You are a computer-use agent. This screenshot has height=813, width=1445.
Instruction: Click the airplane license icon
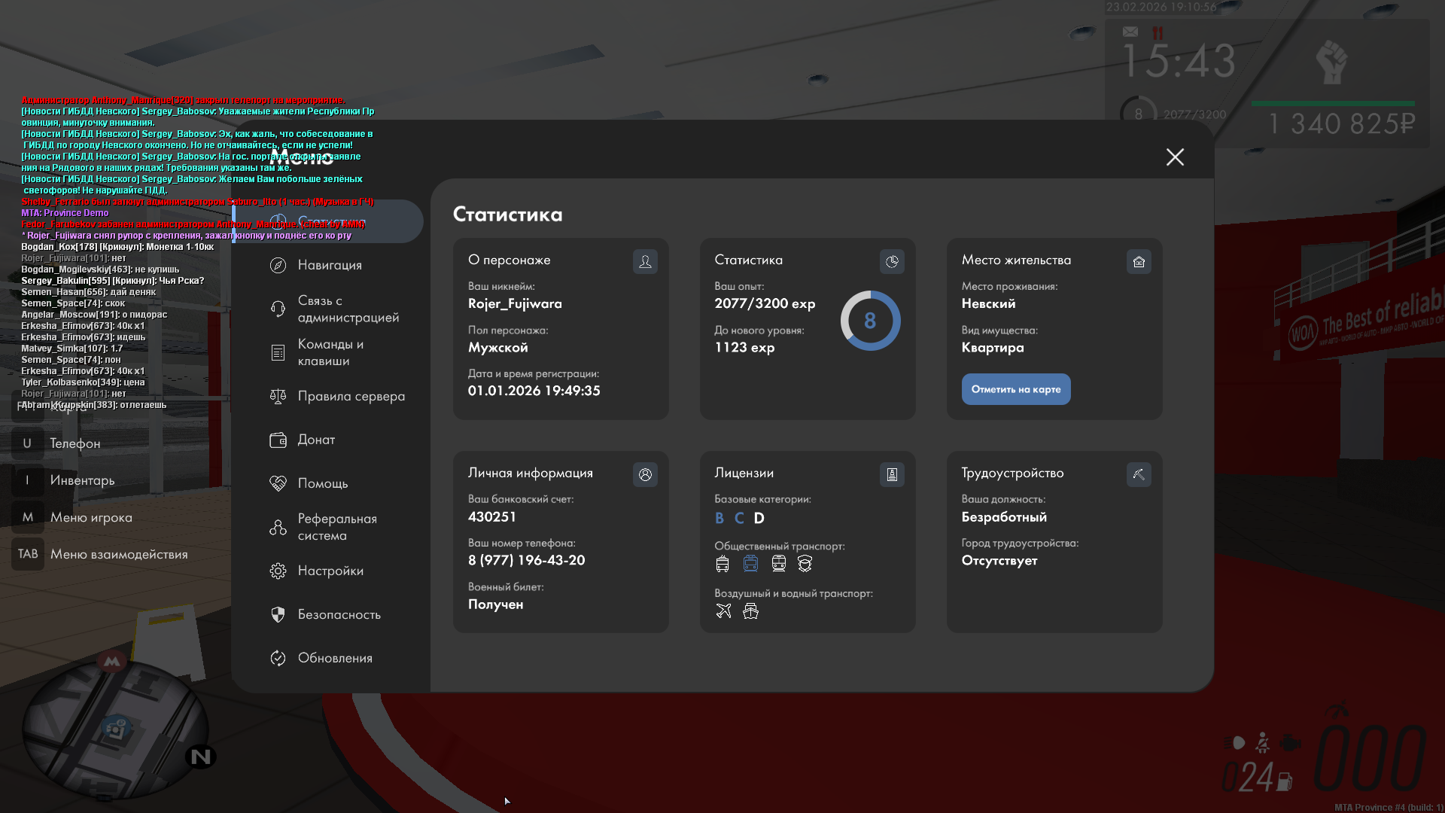723,611
